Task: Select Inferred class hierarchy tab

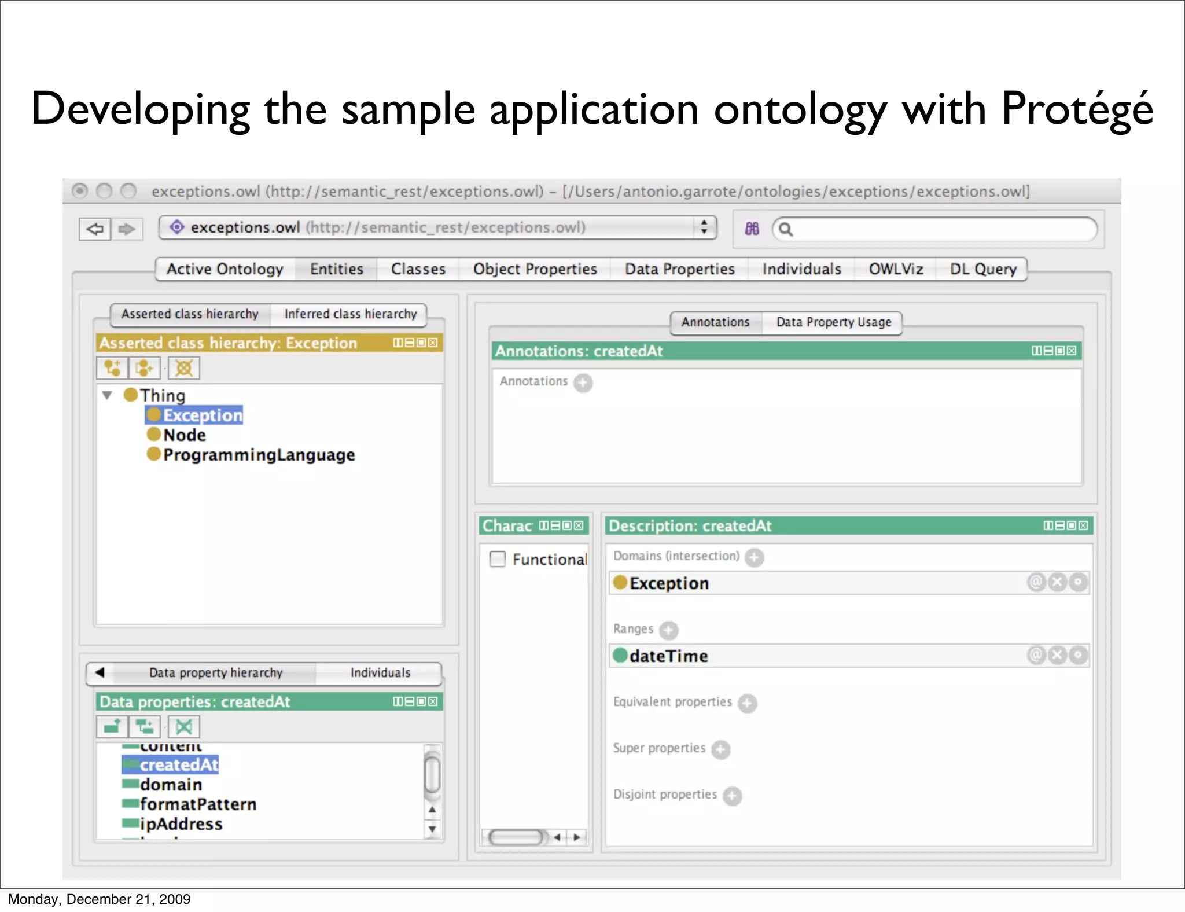Action: coord(350,314)
